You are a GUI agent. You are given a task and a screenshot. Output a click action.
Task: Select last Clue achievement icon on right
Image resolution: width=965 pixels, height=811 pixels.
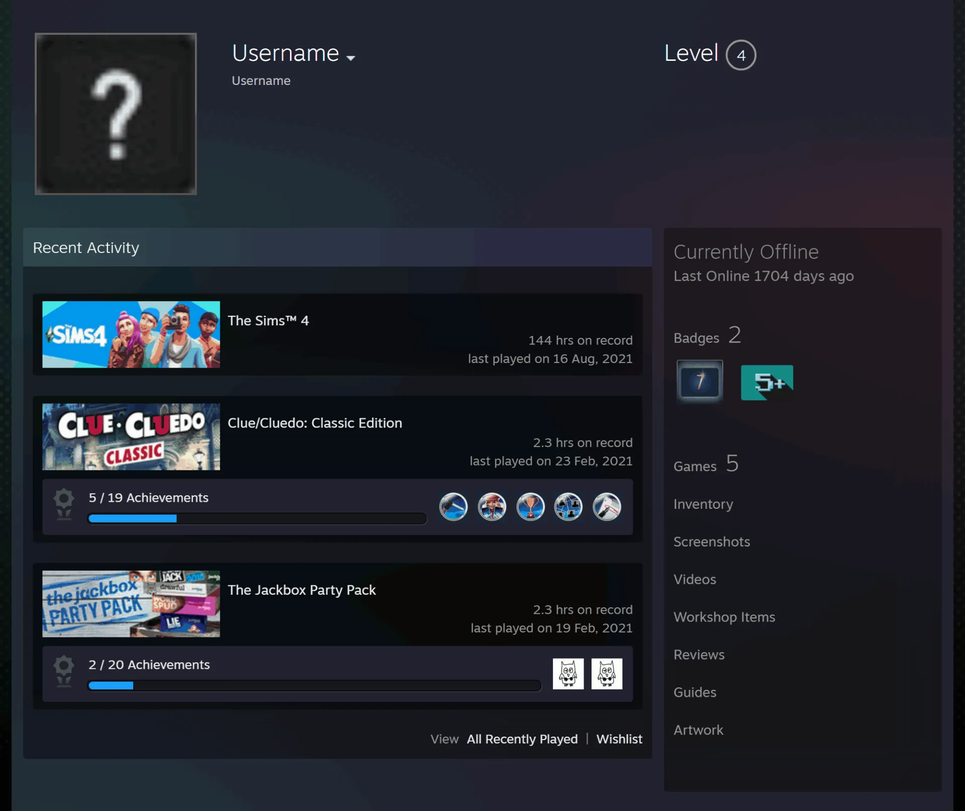(x=607, y=506)
